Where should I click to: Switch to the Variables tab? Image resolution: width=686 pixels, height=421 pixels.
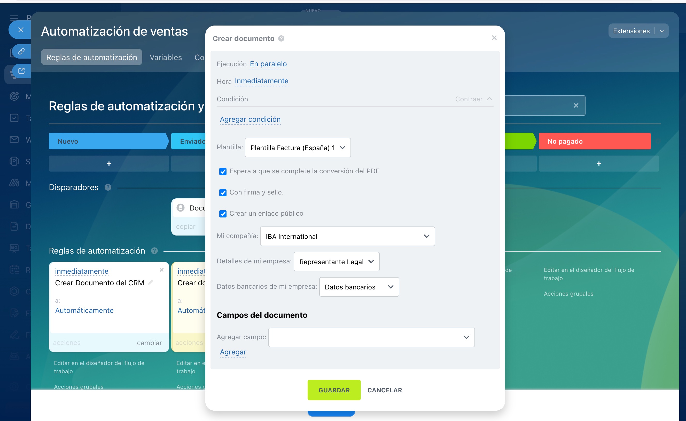click(166, 57)
